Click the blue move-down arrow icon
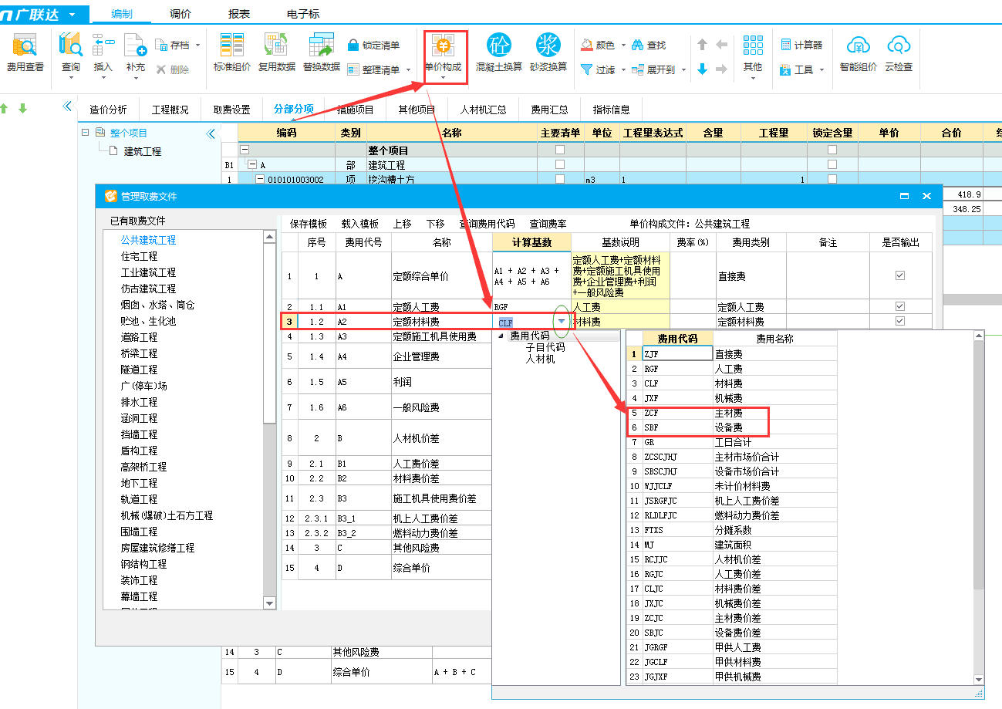This screenshot has width=1002, height=709. [x=702, y=69]
